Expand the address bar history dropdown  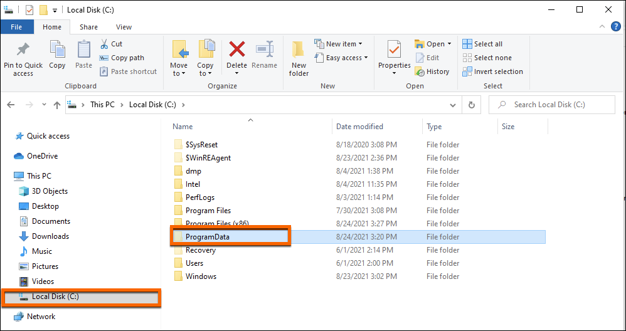tap(453, 105)
